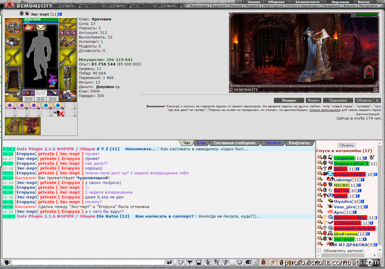The height and width of the screenshot is (269, 385).
Task: Click the green health bar 2970/2970
Action: click(x=41, y=19)
